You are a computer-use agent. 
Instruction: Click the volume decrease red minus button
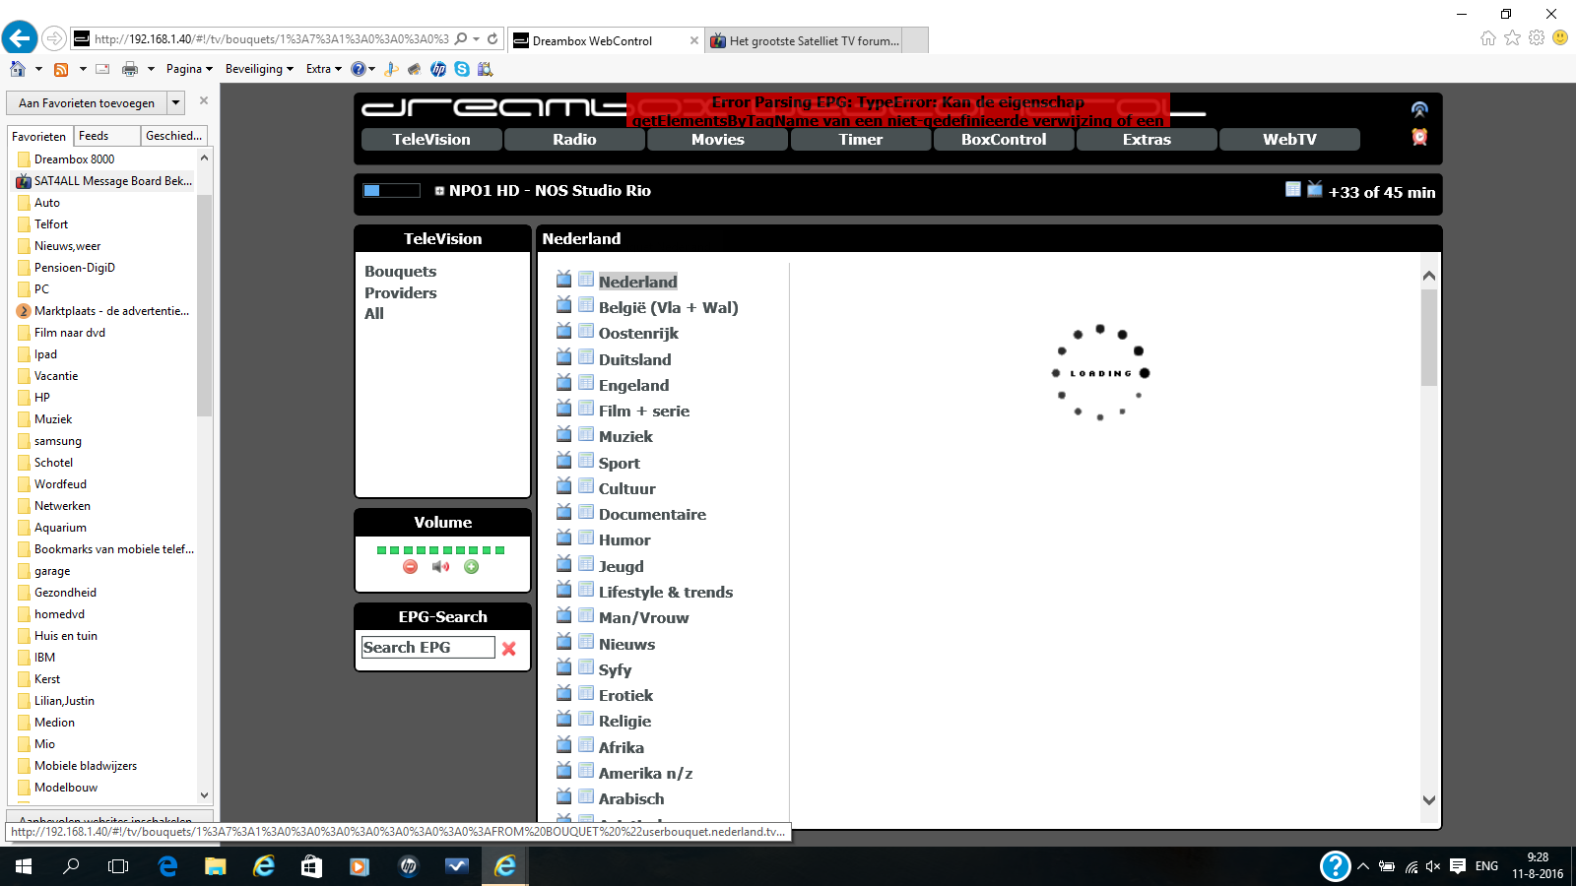tap(411, 567)
